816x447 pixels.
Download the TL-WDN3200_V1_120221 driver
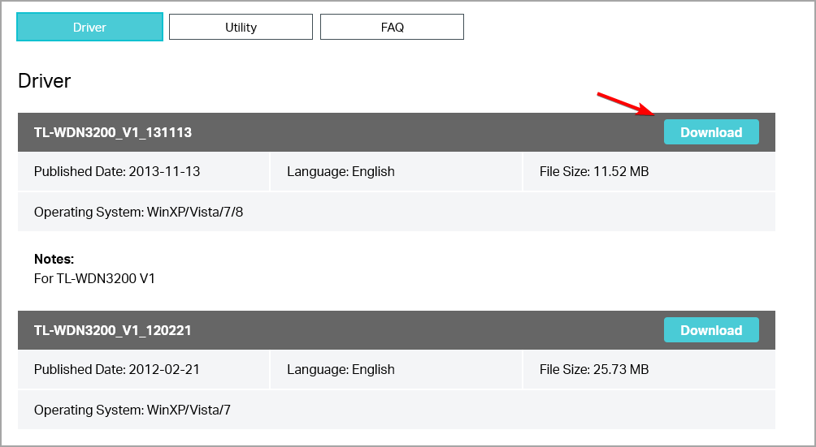point(711,329)
